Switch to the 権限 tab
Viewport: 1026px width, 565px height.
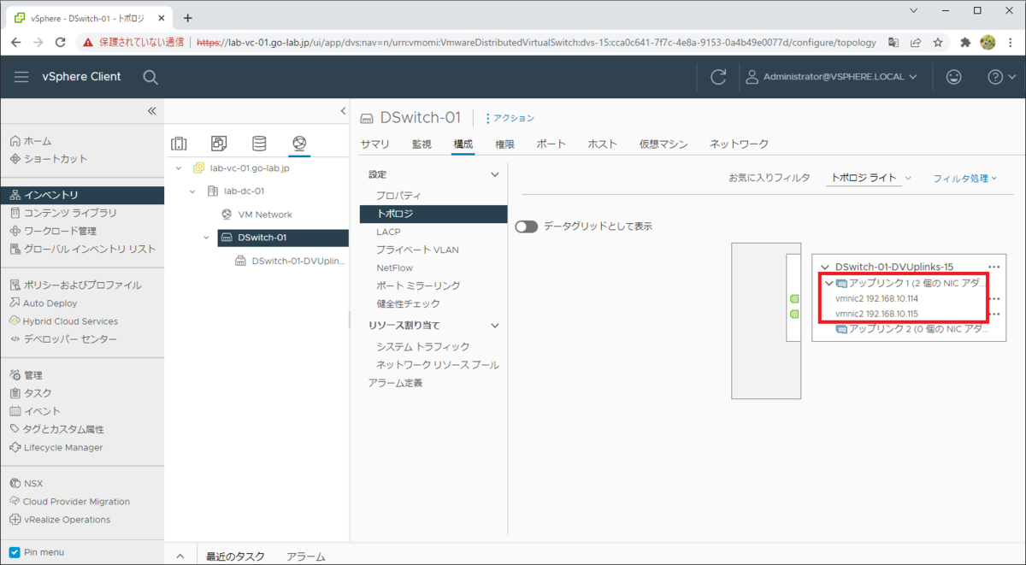point(504,144)
